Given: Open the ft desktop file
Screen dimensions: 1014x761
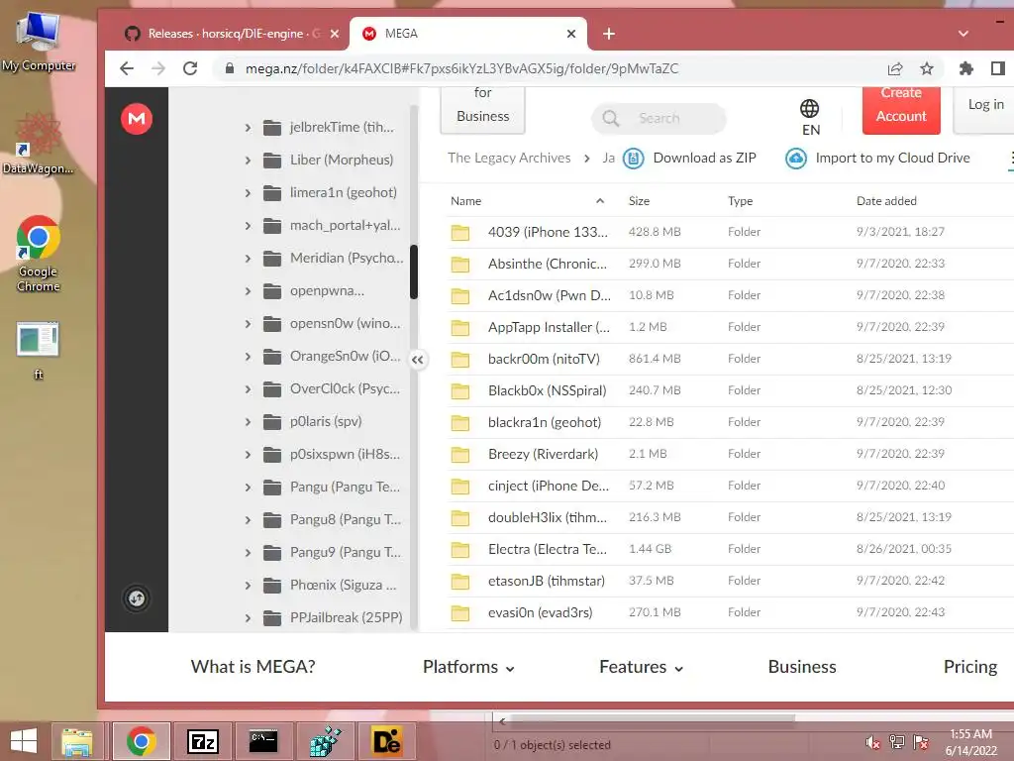Looking at the screenshot, I should pos(39,350).
